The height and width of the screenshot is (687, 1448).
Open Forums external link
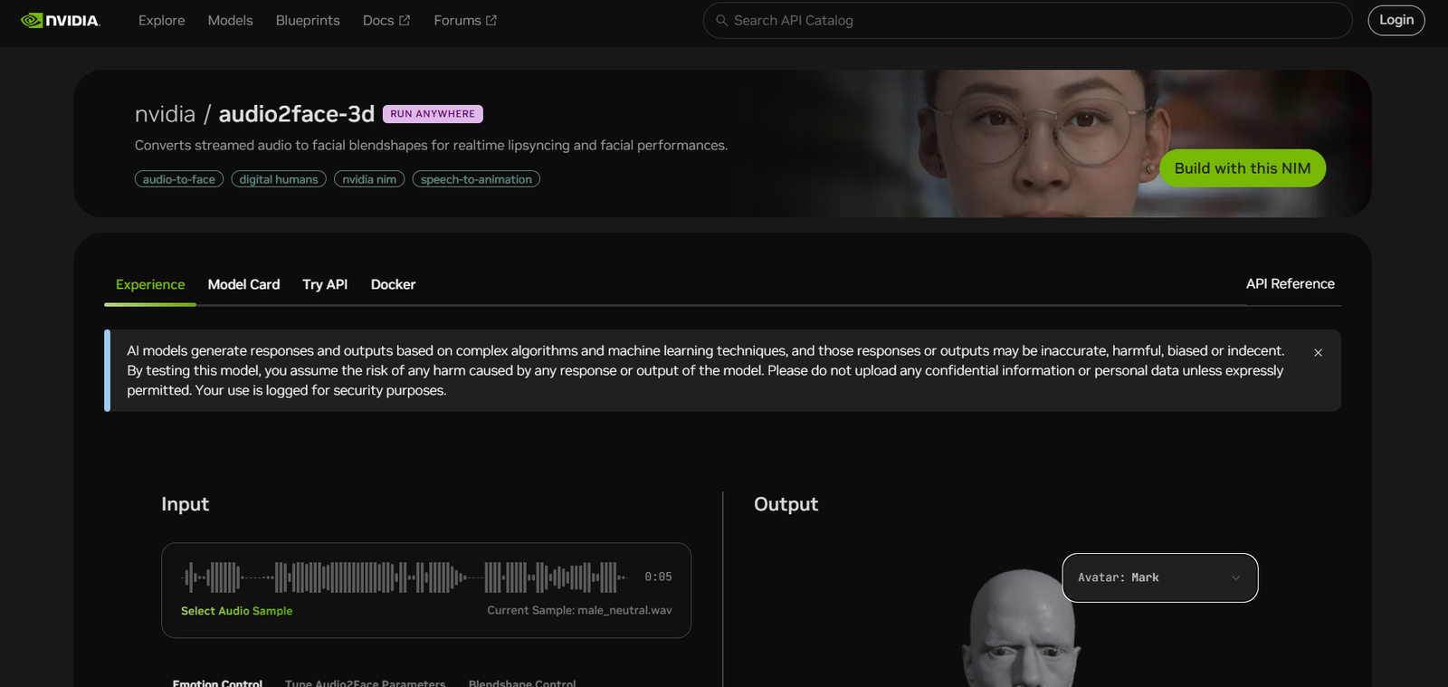464,20
